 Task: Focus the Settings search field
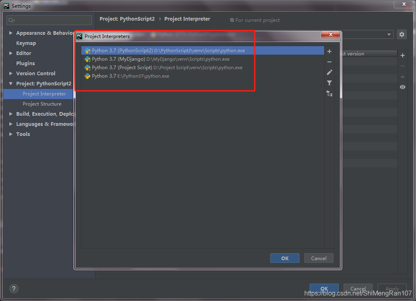(49, 20)
